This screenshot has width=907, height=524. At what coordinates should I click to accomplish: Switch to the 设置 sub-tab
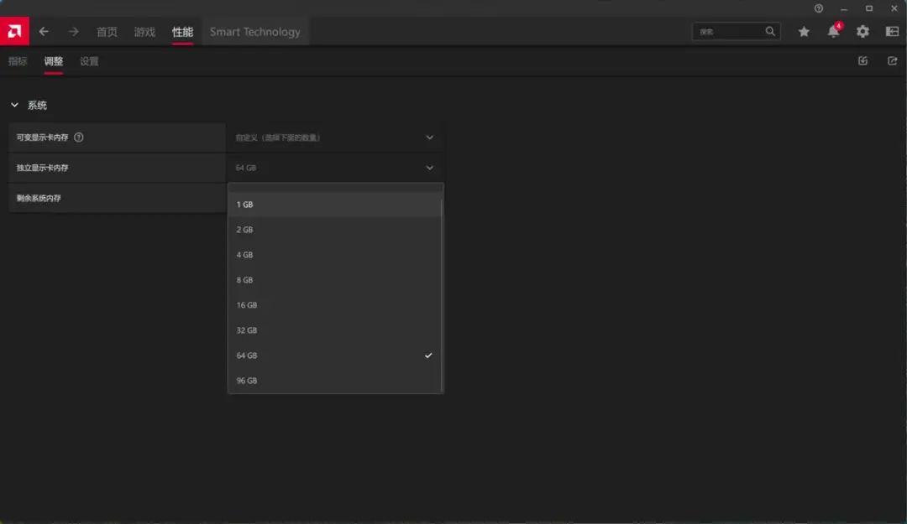pos(89,61)
